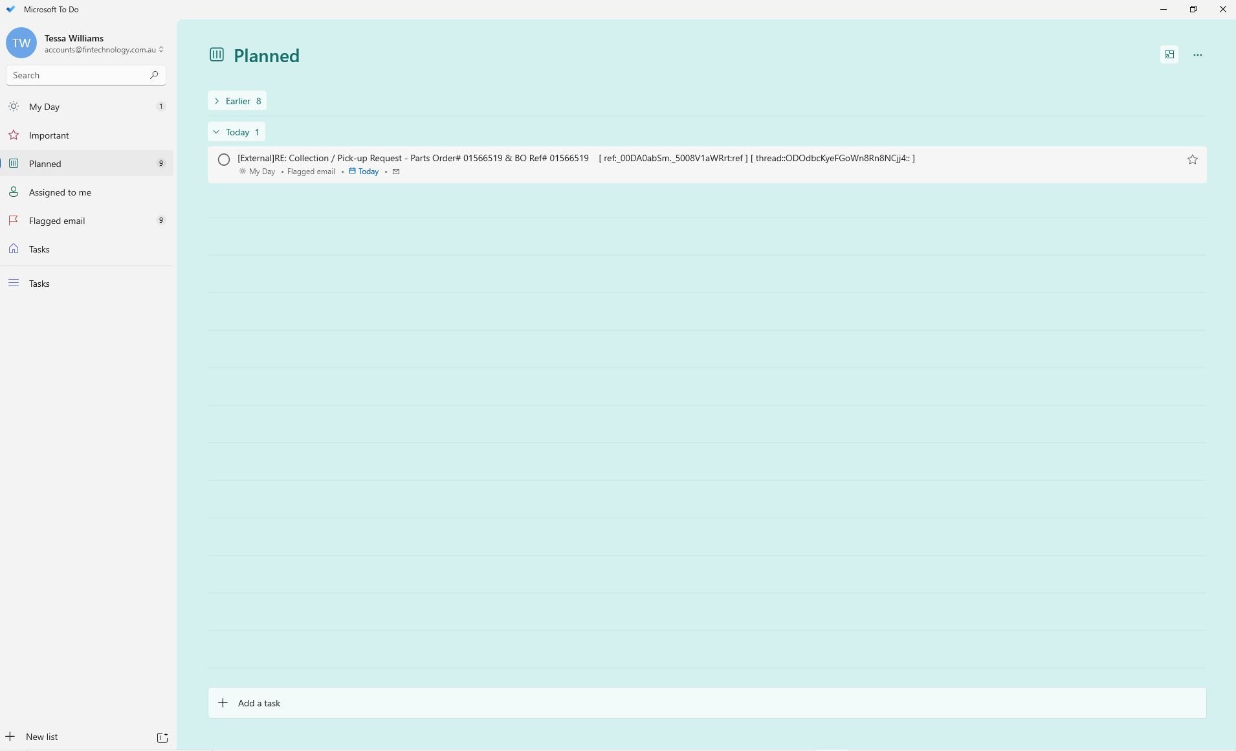Open the custom Tasks list below the divider
This screenshot has height=751, width=1236.
87,284
